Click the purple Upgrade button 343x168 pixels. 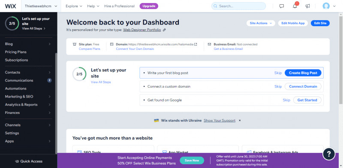click(149, 6)
